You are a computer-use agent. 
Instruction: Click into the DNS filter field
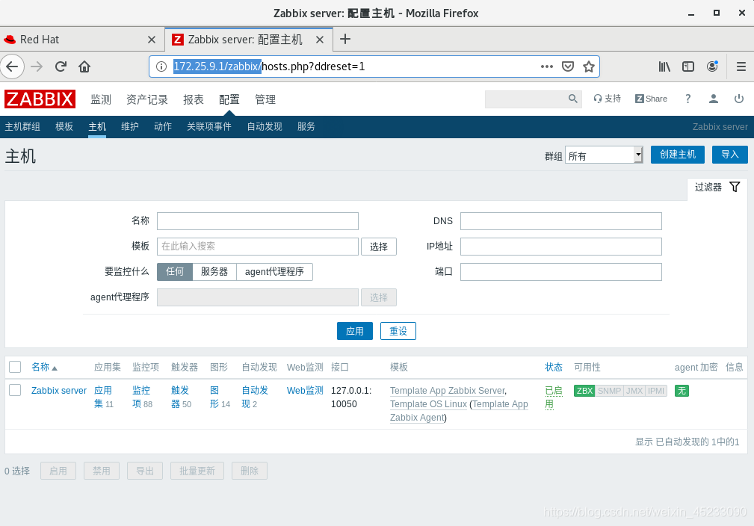[561, 221]
